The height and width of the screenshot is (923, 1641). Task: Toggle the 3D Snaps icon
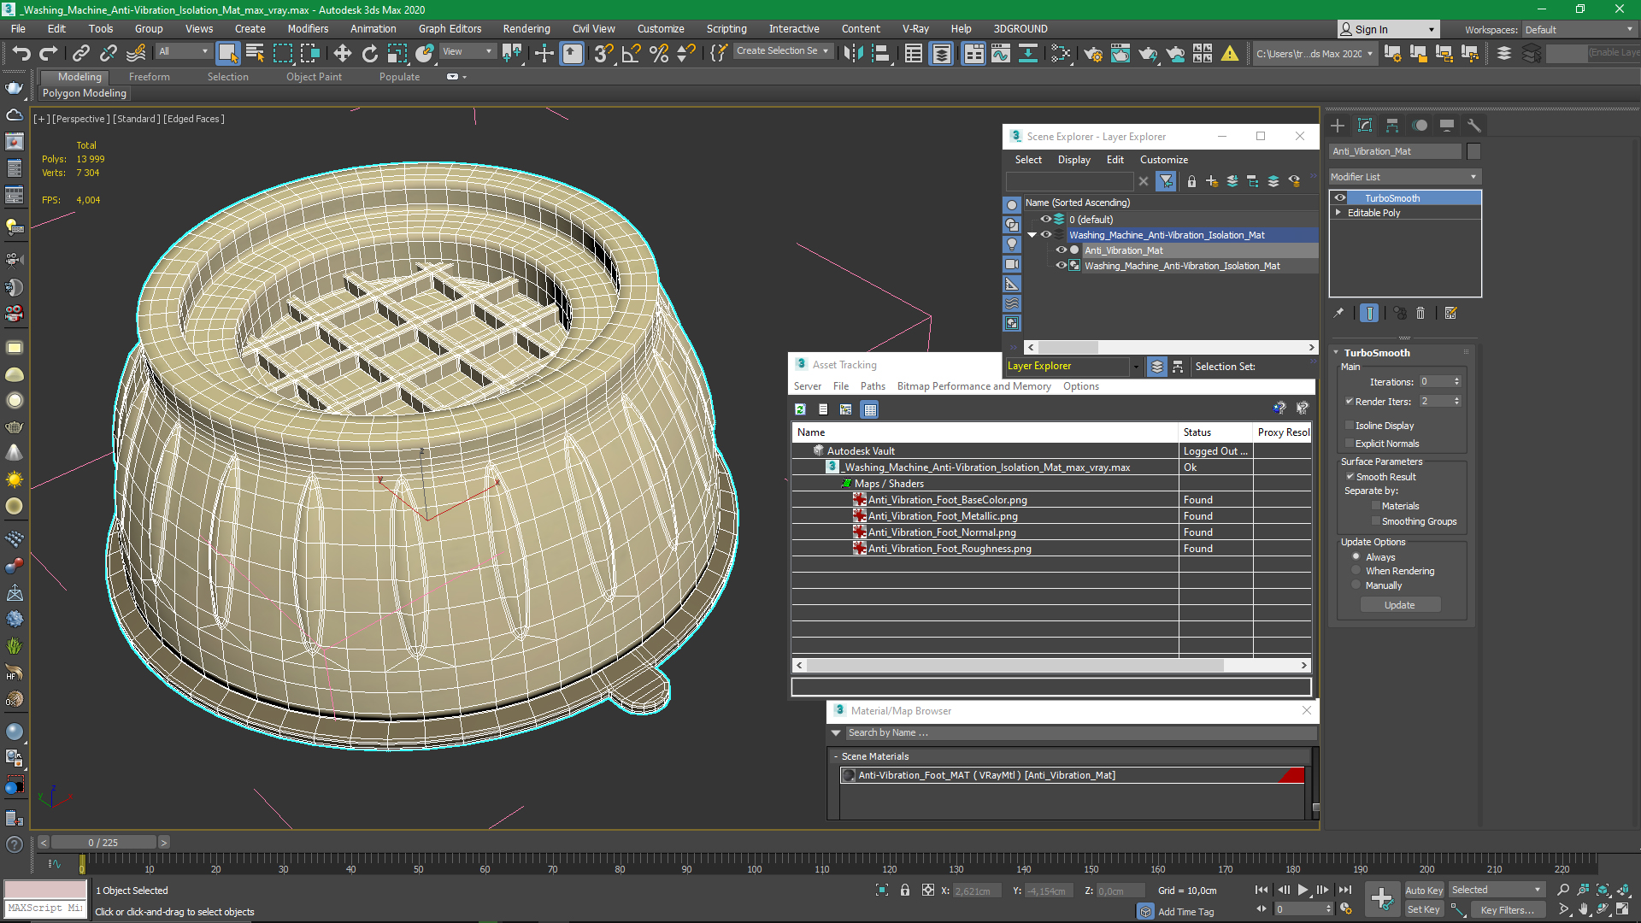(x=603, y=53)
